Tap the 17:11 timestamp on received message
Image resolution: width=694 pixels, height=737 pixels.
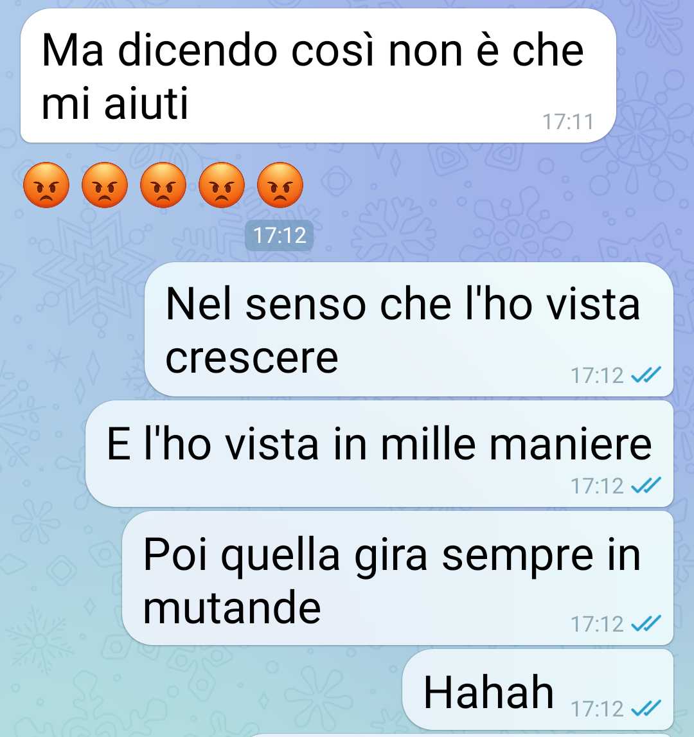(568, 121)
